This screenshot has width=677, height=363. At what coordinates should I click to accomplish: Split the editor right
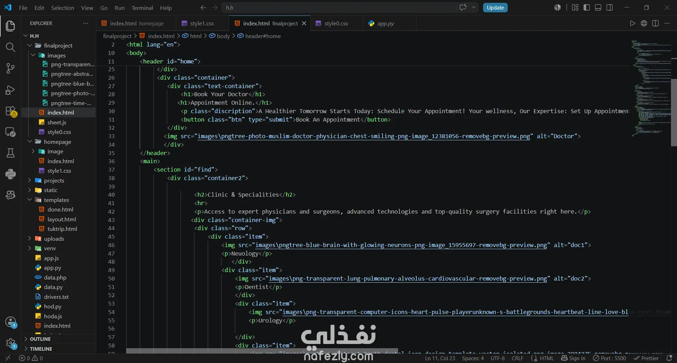(655, 23)
